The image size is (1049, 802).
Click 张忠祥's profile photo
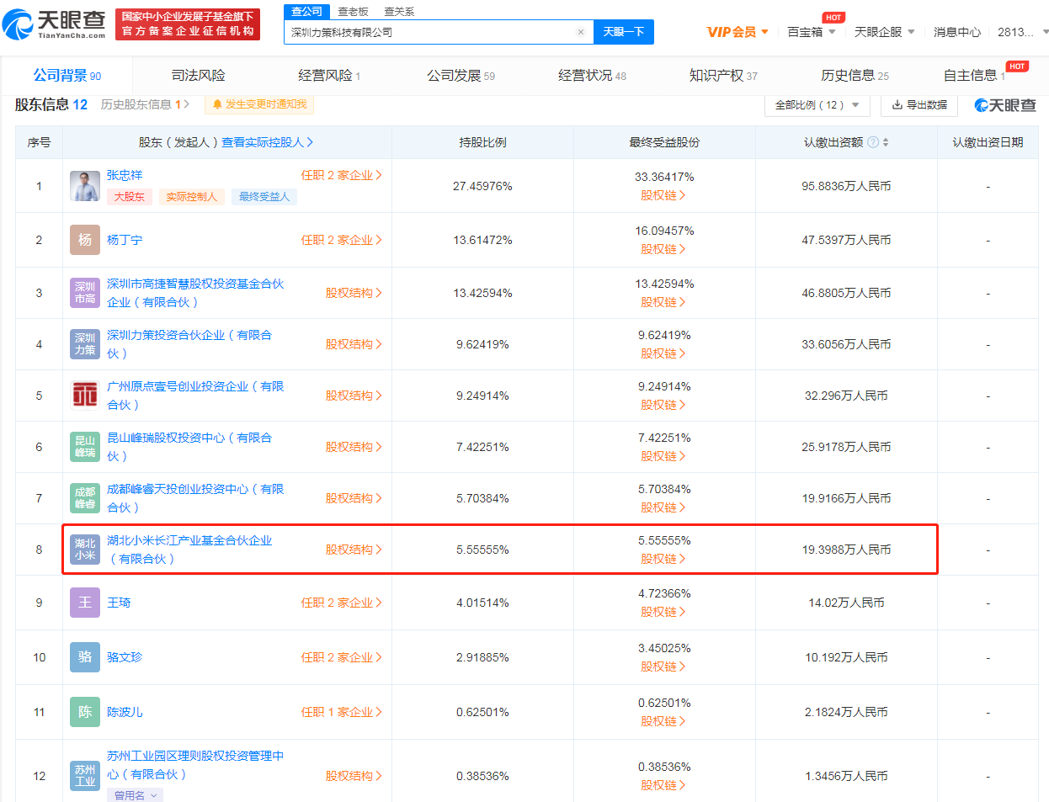(x=85, y=184)
